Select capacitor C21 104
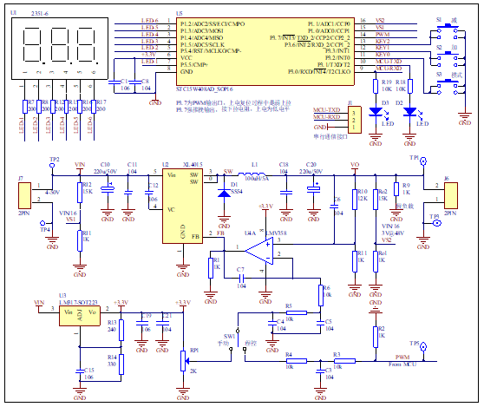Image resolution: width=484 pixels, height=407 pixels. click(162, 323)
